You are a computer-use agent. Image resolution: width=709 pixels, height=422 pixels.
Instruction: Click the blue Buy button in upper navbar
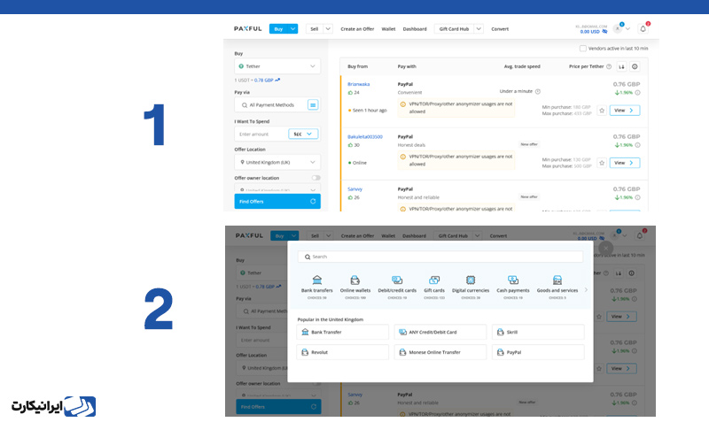pyautogui.click(x=278, y=29)
